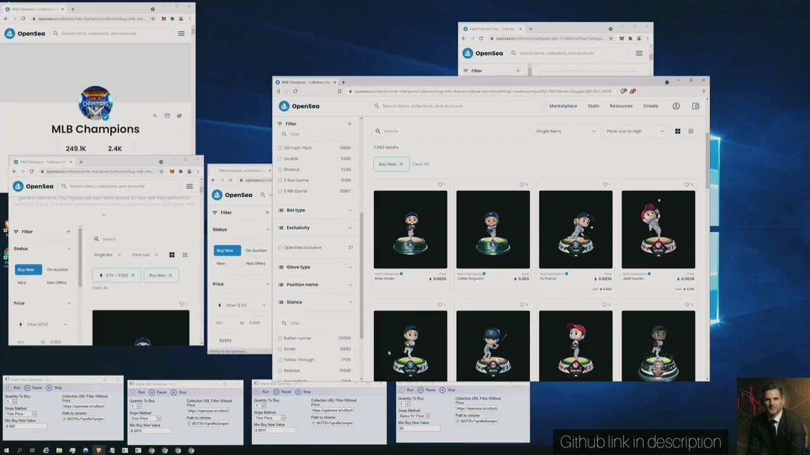
Task: Select Has Offers status in middle-left window
Action: pyautogui.click(x=56, y=282)
